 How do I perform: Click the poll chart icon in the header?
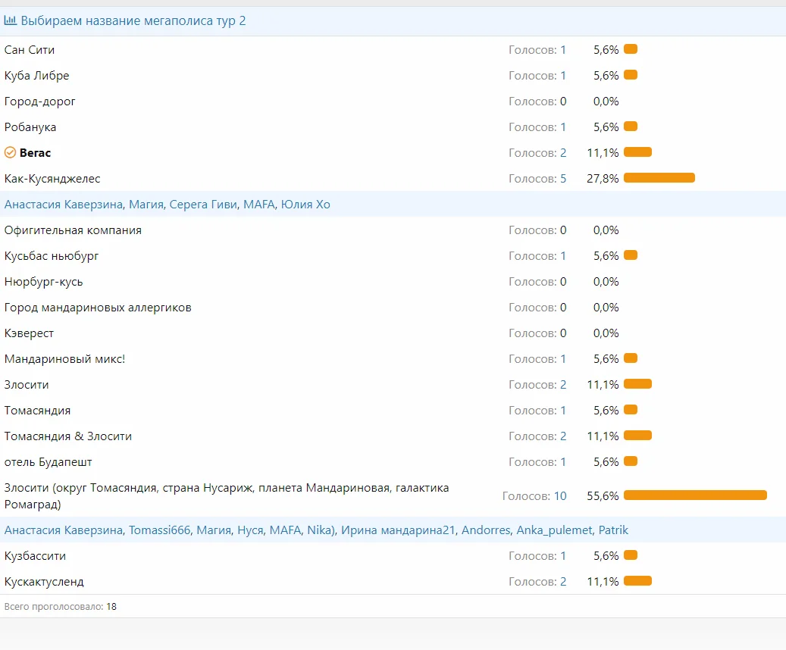pyautogui.click(x=11, y=21)
